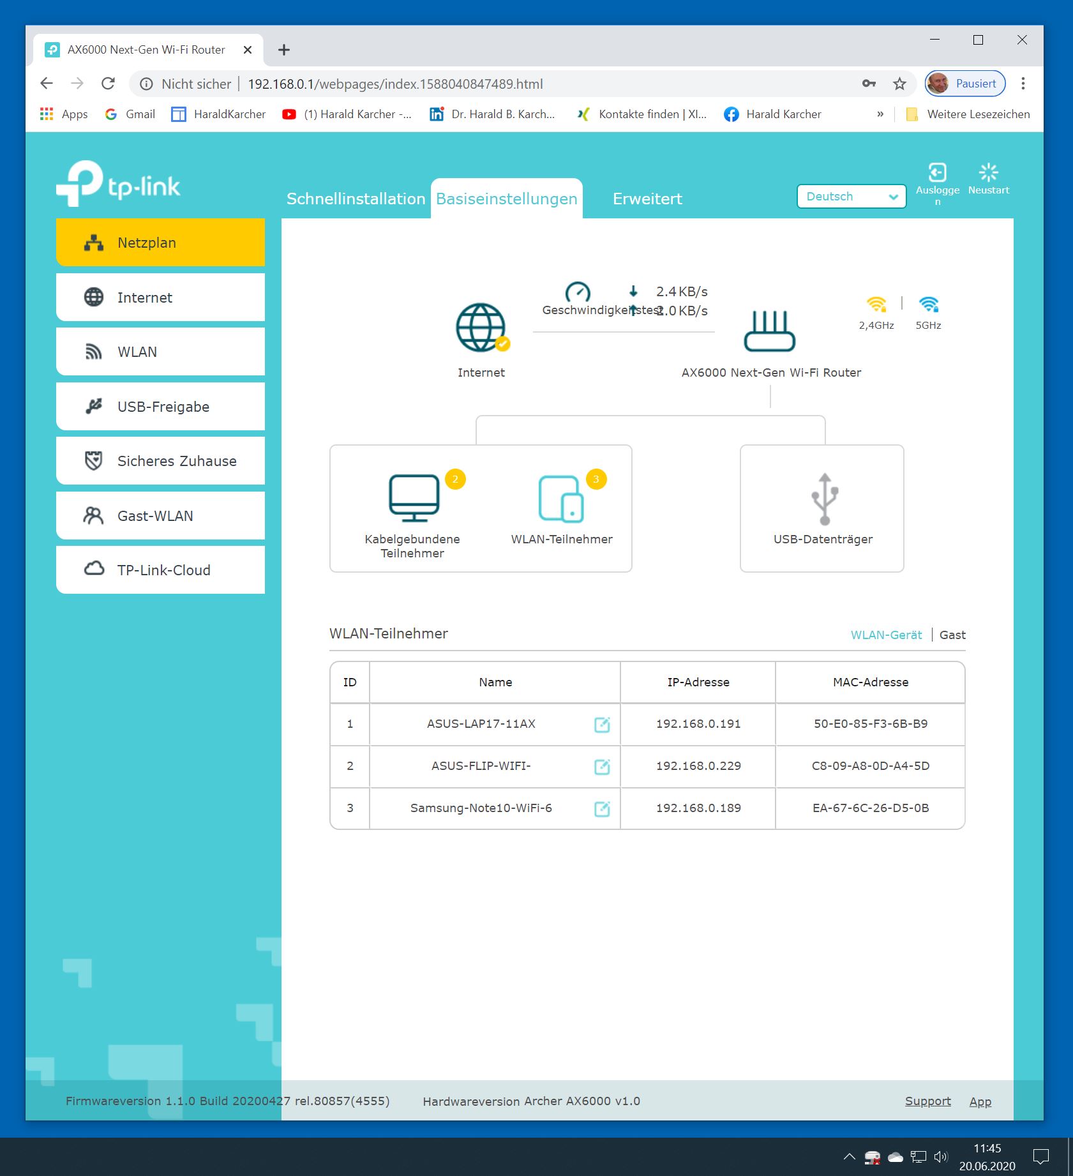Edit the name of ASUS-LAP17-11AX
Image resolution: width=1073 pixels, height=1176 pixels.
(602, 724)
